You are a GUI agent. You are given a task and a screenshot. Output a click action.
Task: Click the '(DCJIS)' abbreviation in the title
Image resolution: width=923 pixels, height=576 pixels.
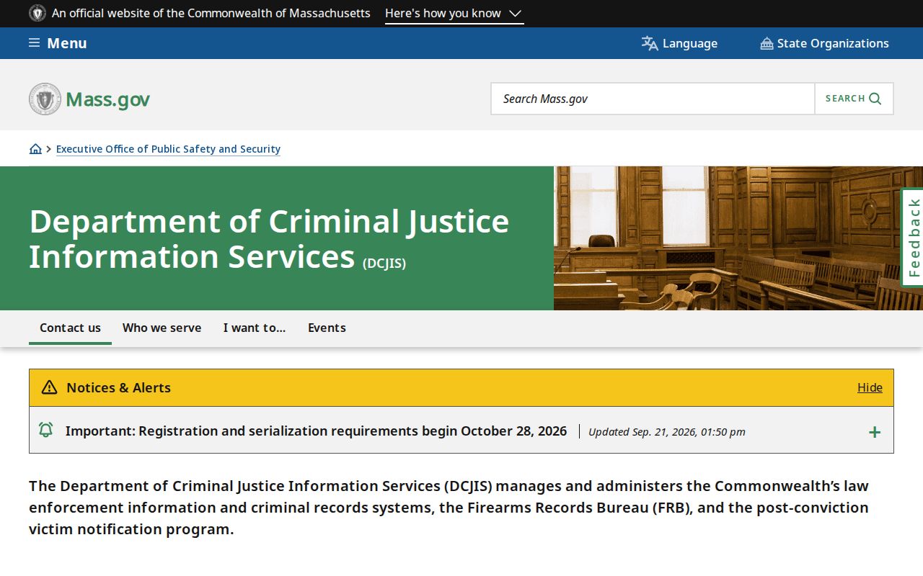pyautogui.click(x=384, y=264)
